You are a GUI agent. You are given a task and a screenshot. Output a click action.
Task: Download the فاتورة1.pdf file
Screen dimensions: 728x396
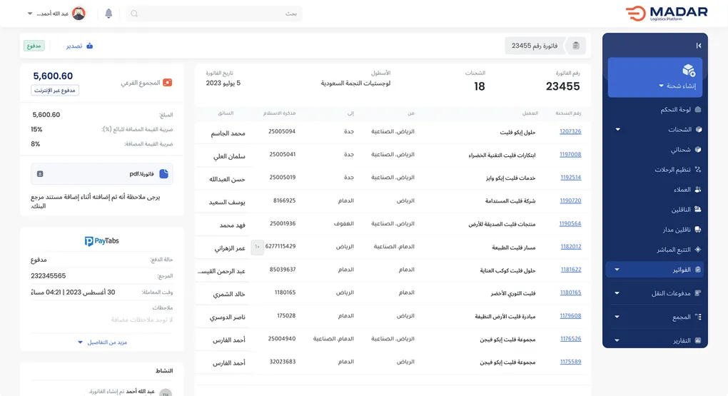click(40, 173)
